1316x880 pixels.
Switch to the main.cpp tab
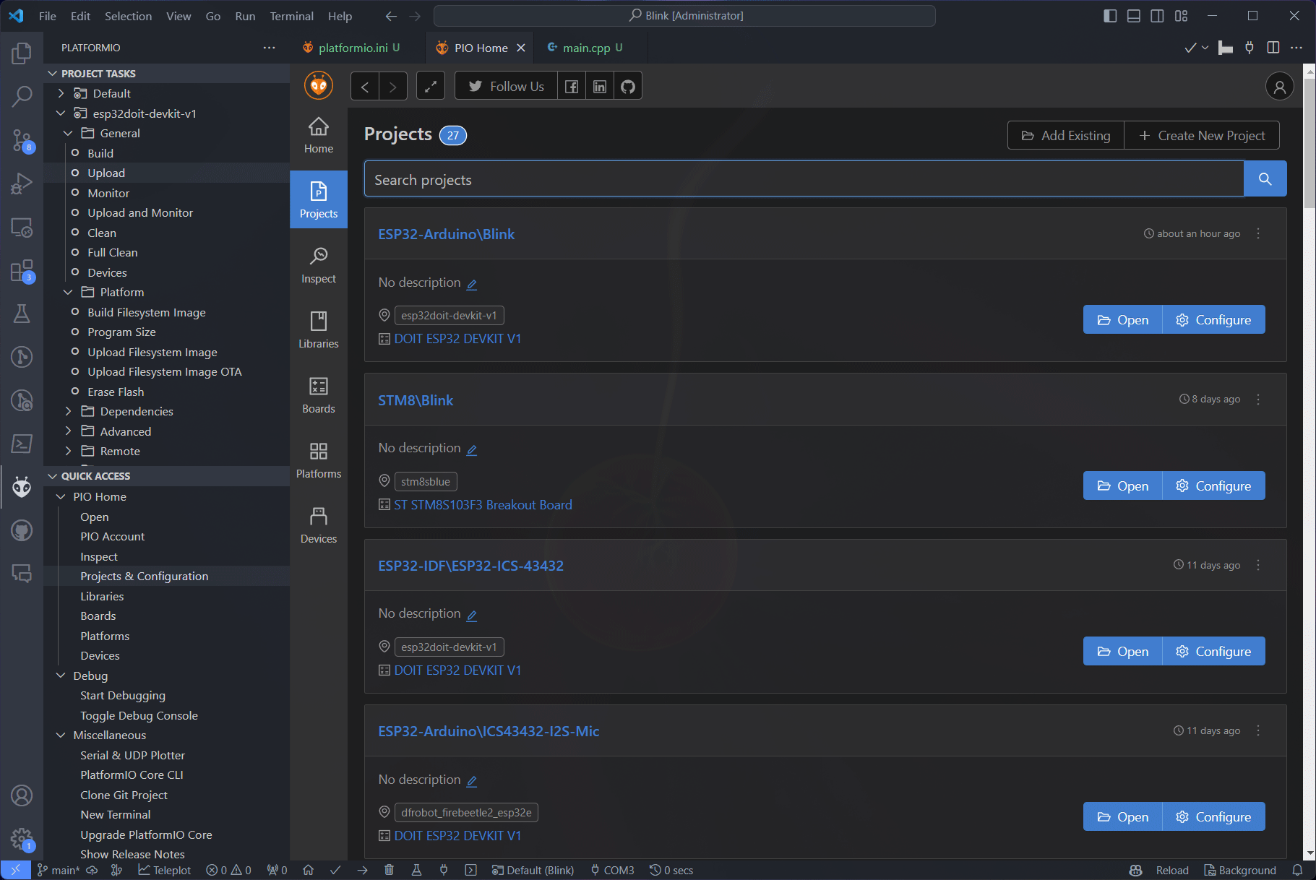pos(586,48)
